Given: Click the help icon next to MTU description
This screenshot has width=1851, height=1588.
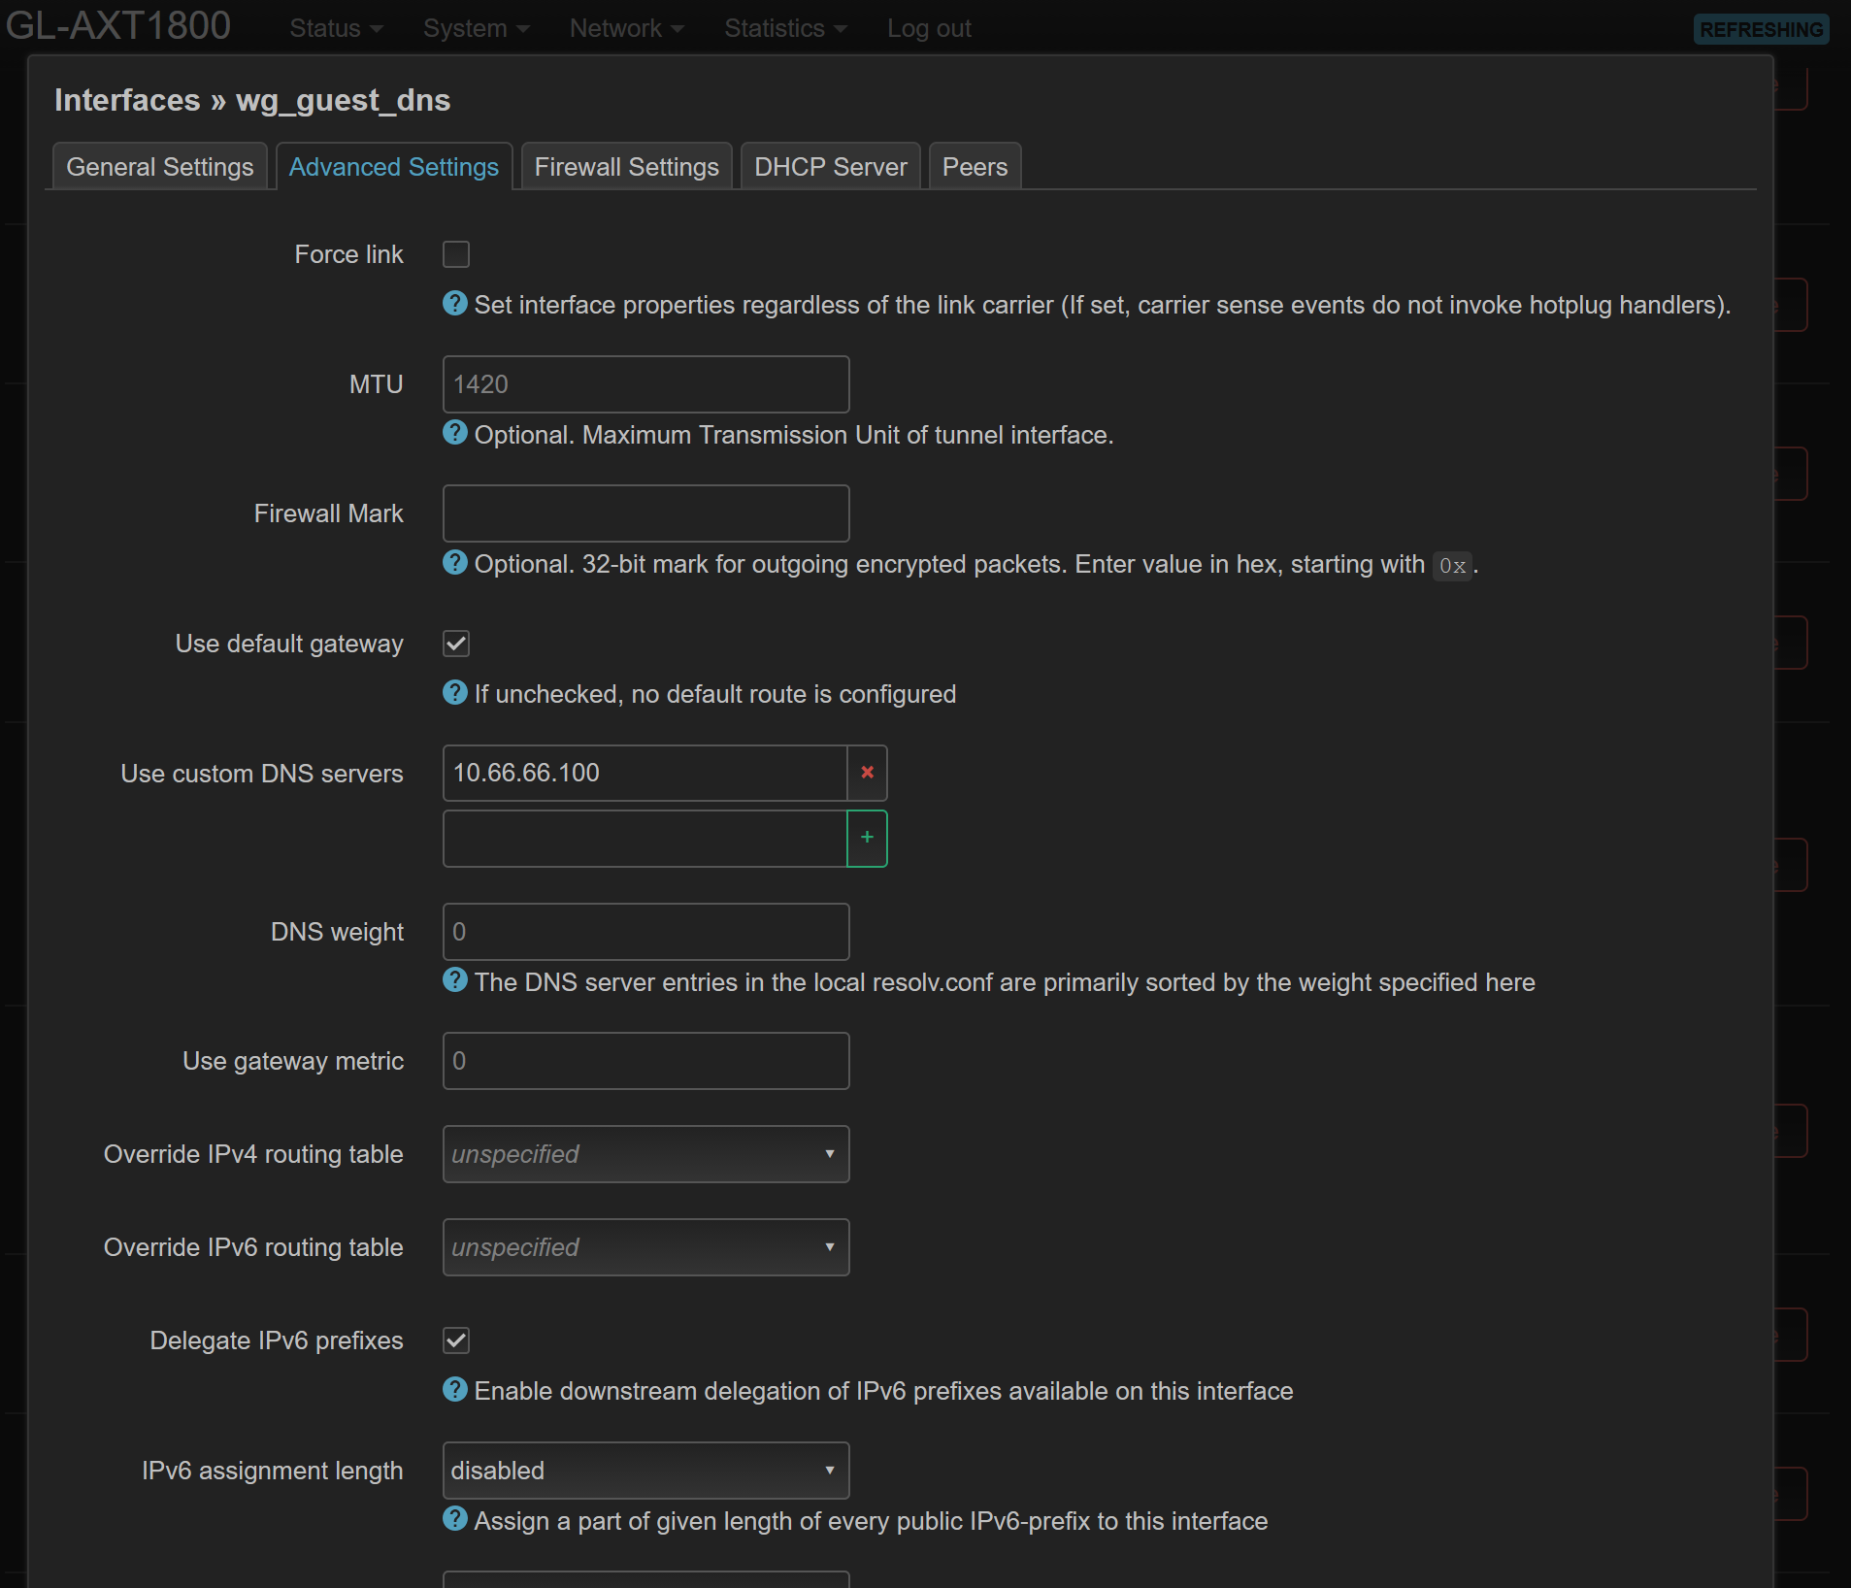Looking at the screenshot, I should coord(454,433).
